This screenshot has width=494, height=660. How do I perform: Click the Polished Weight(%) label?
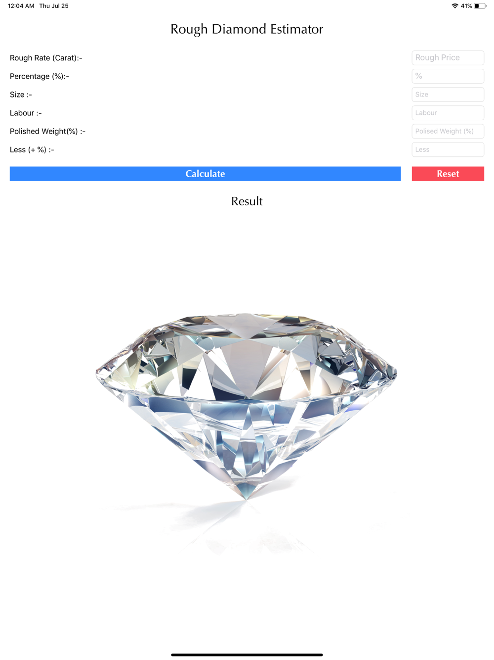point(47,131)
